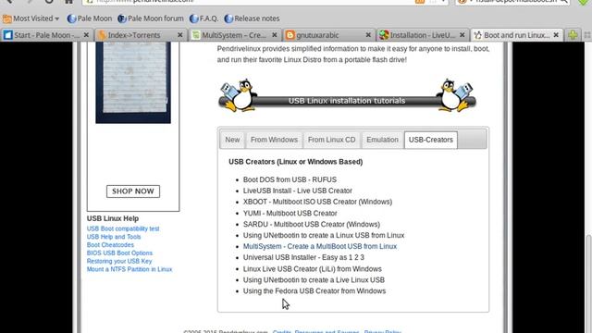
Task: Open the Emulation tutorials tab
Action: [x=382, y=140]
